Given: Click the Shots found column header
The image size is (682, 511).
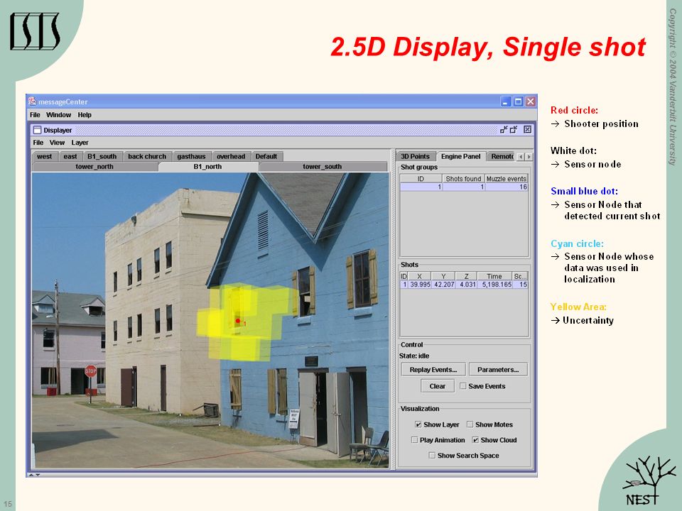Looking at the screenshot, I should coord(463,179).
